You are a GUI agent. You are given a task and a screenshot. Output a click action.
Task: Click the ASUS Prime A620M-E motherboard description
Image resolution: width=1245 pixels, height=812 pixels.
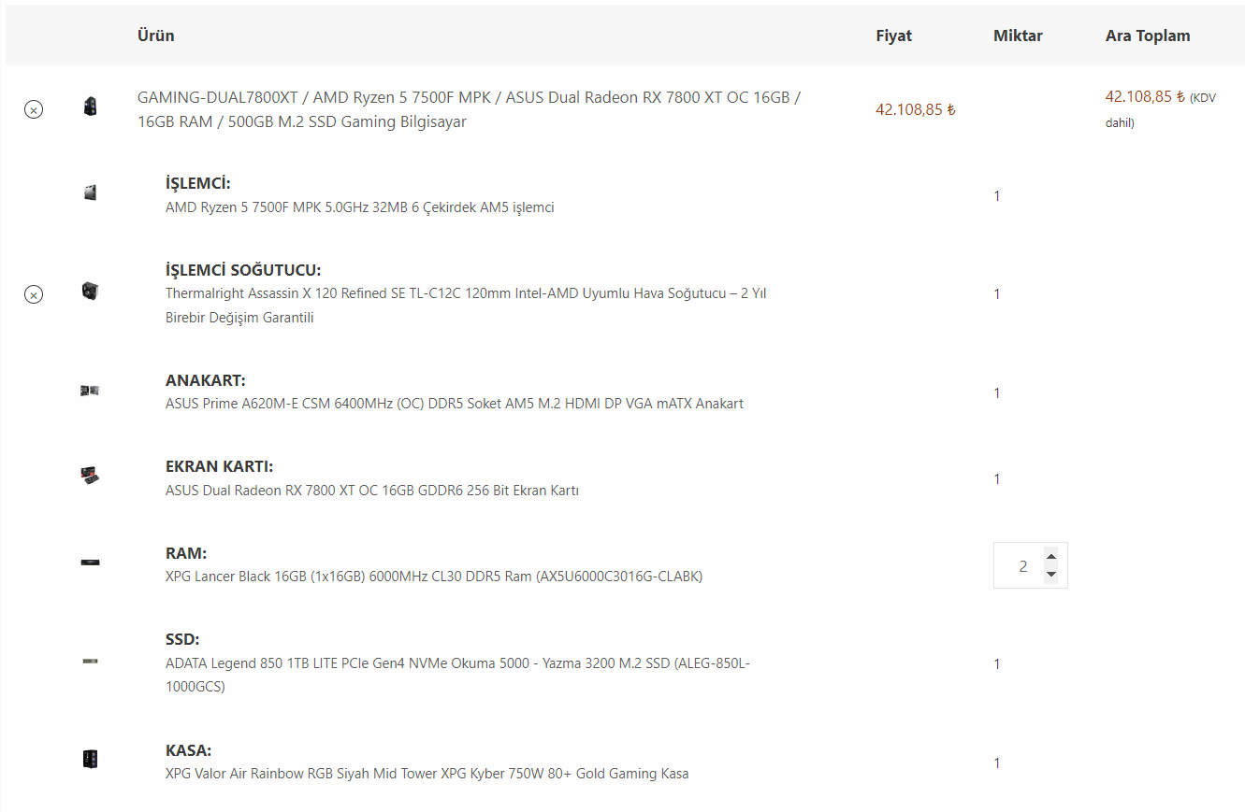click(x=454, y=404)
